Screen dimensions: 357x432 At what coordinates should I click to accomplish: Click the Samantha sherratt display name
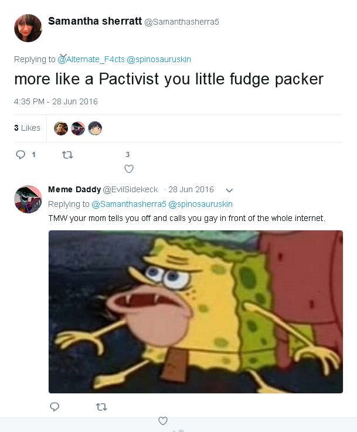[95, 21]
